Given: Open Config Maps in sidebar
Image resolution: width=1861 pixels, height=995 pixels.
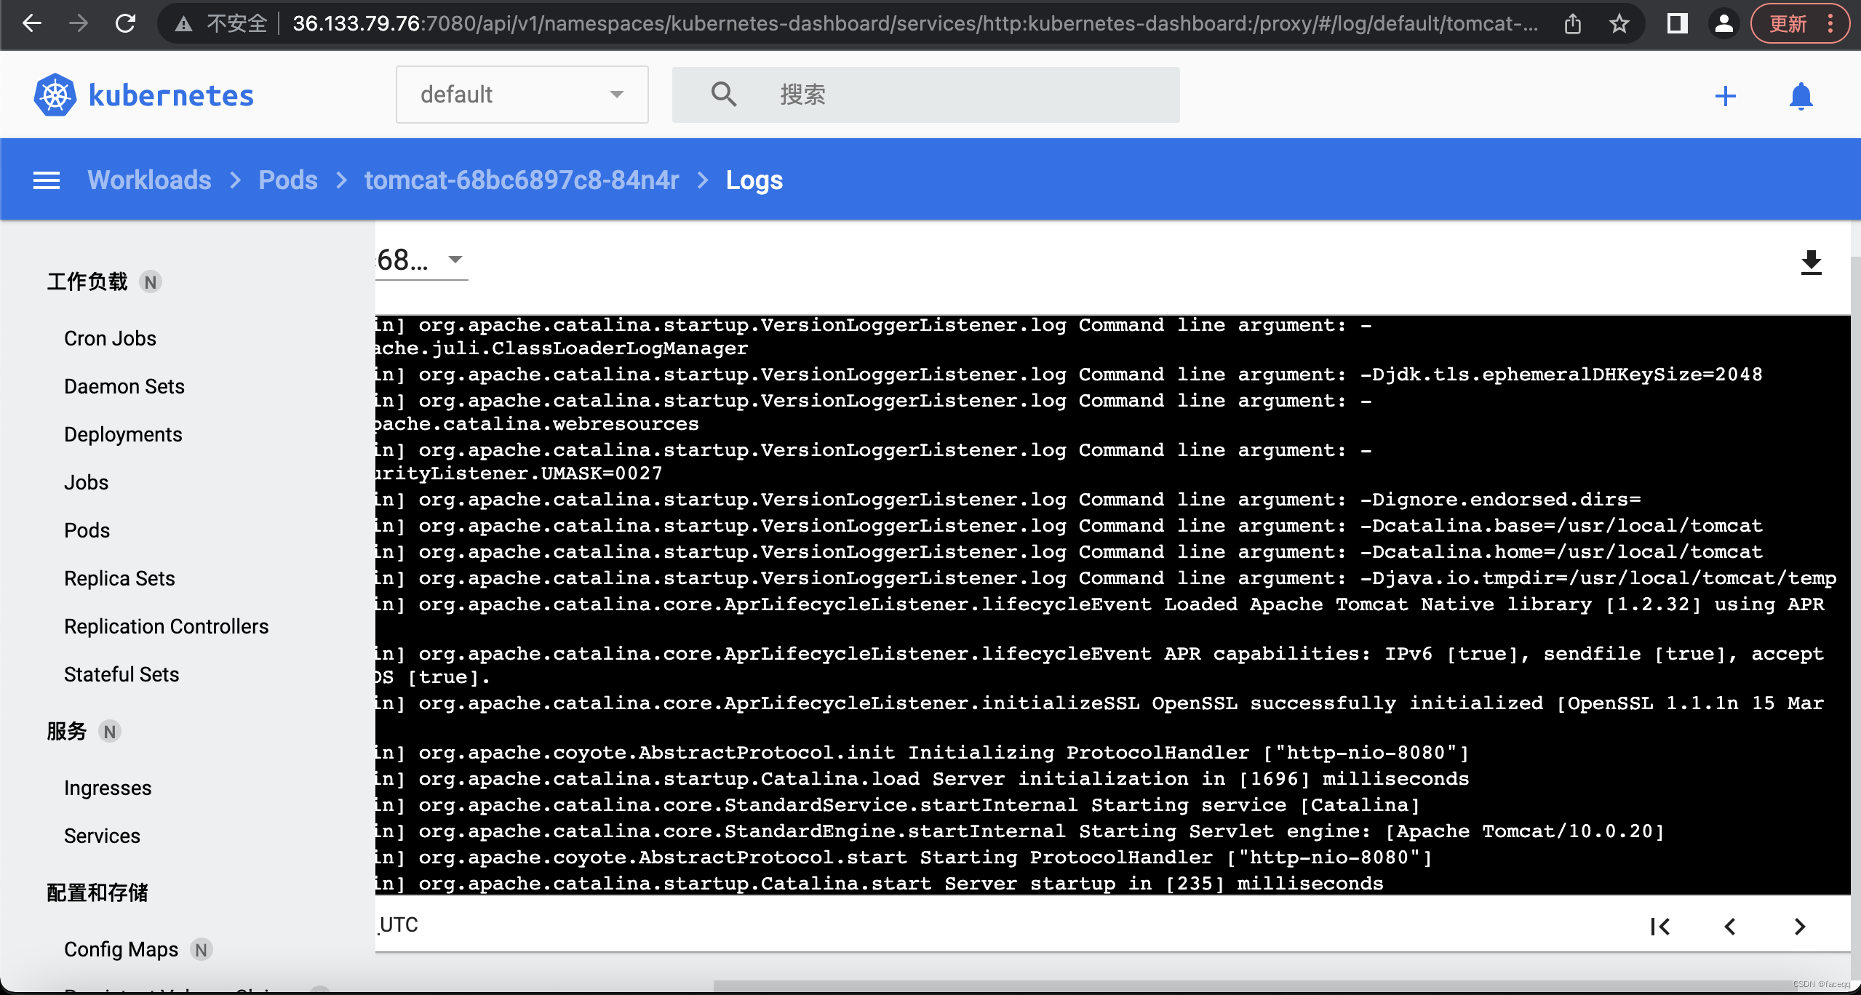Looking at the screenshot, I should pyautogui.click(x=121, y=949).
